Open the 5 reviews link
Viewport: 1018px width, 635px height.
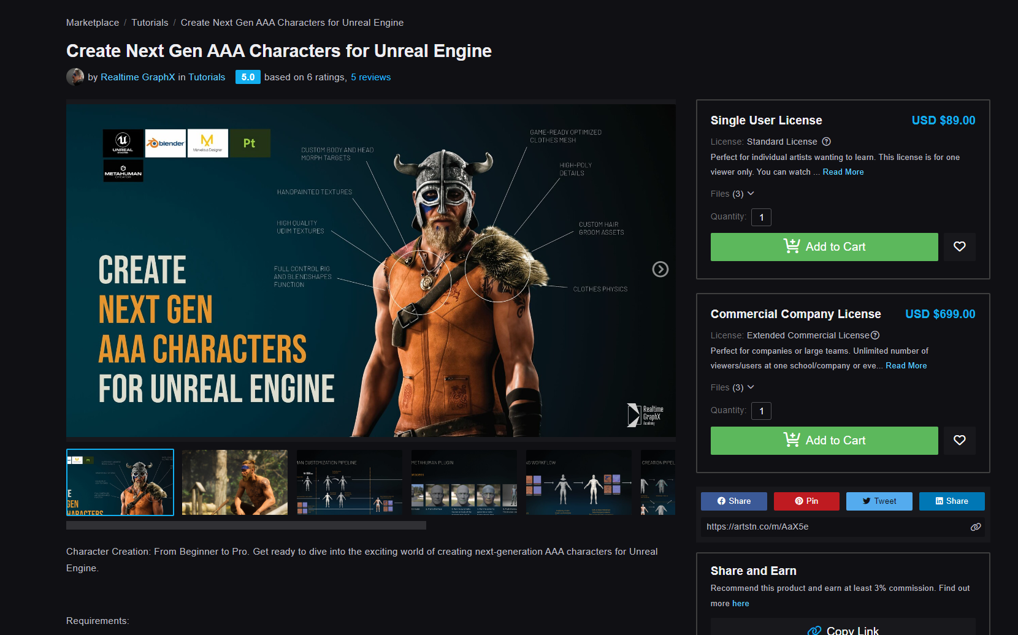point(370,77)
